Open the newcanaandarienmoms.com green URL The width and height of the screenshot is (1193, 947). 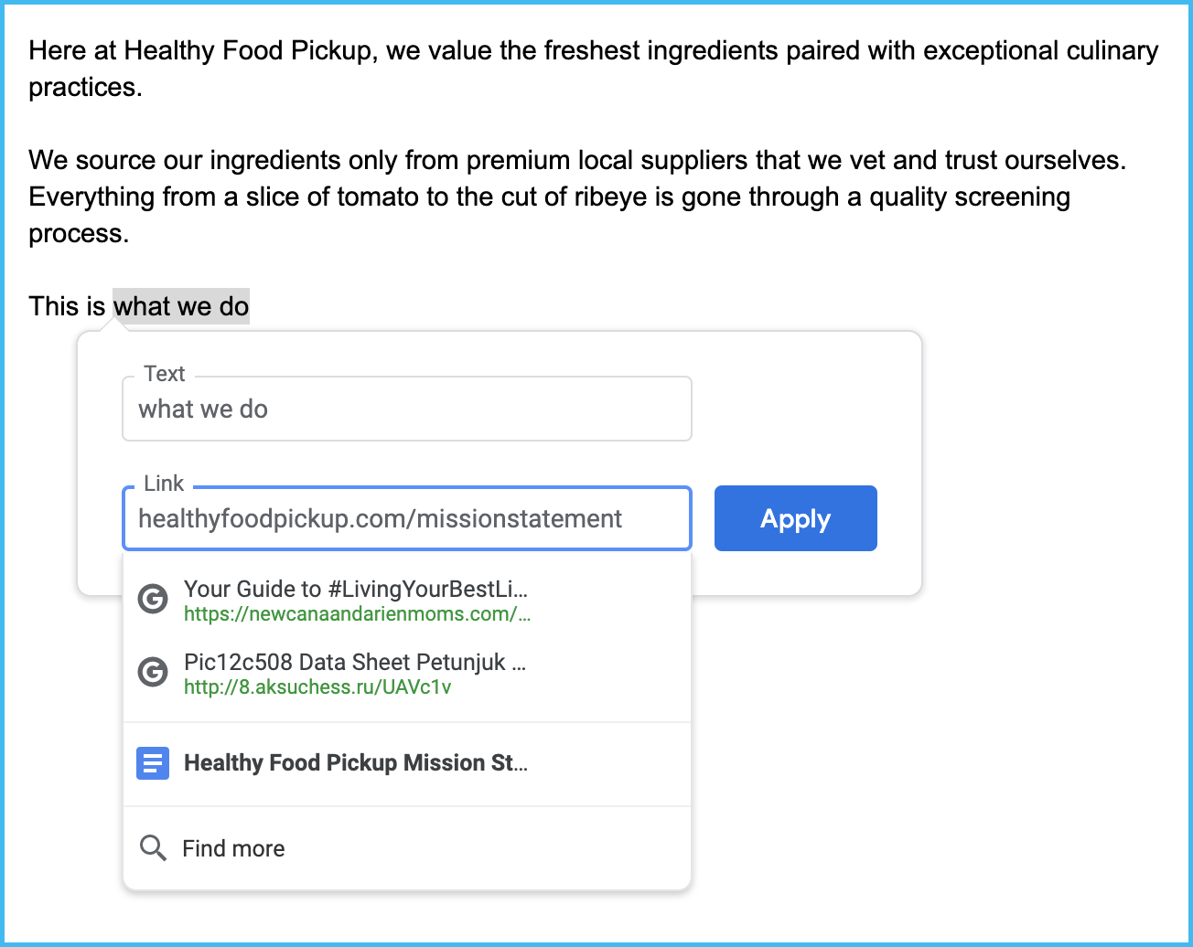coord(357,614)
